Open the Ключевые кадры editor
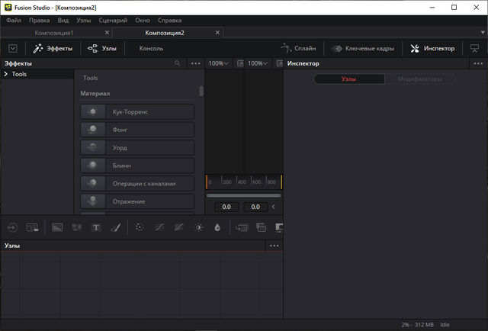 point(364,48)
